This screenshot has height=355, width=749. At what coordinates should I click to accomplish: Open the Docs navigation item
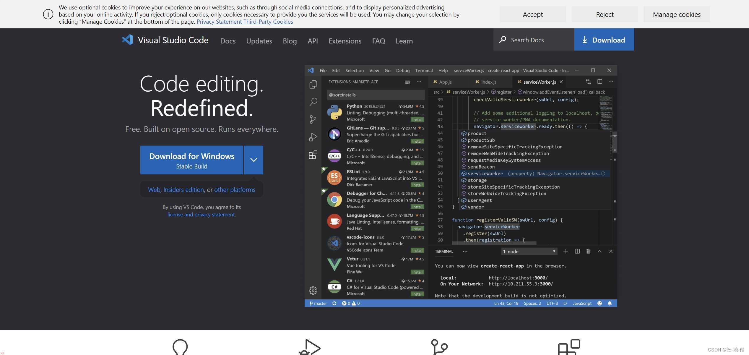pos(228,41)
